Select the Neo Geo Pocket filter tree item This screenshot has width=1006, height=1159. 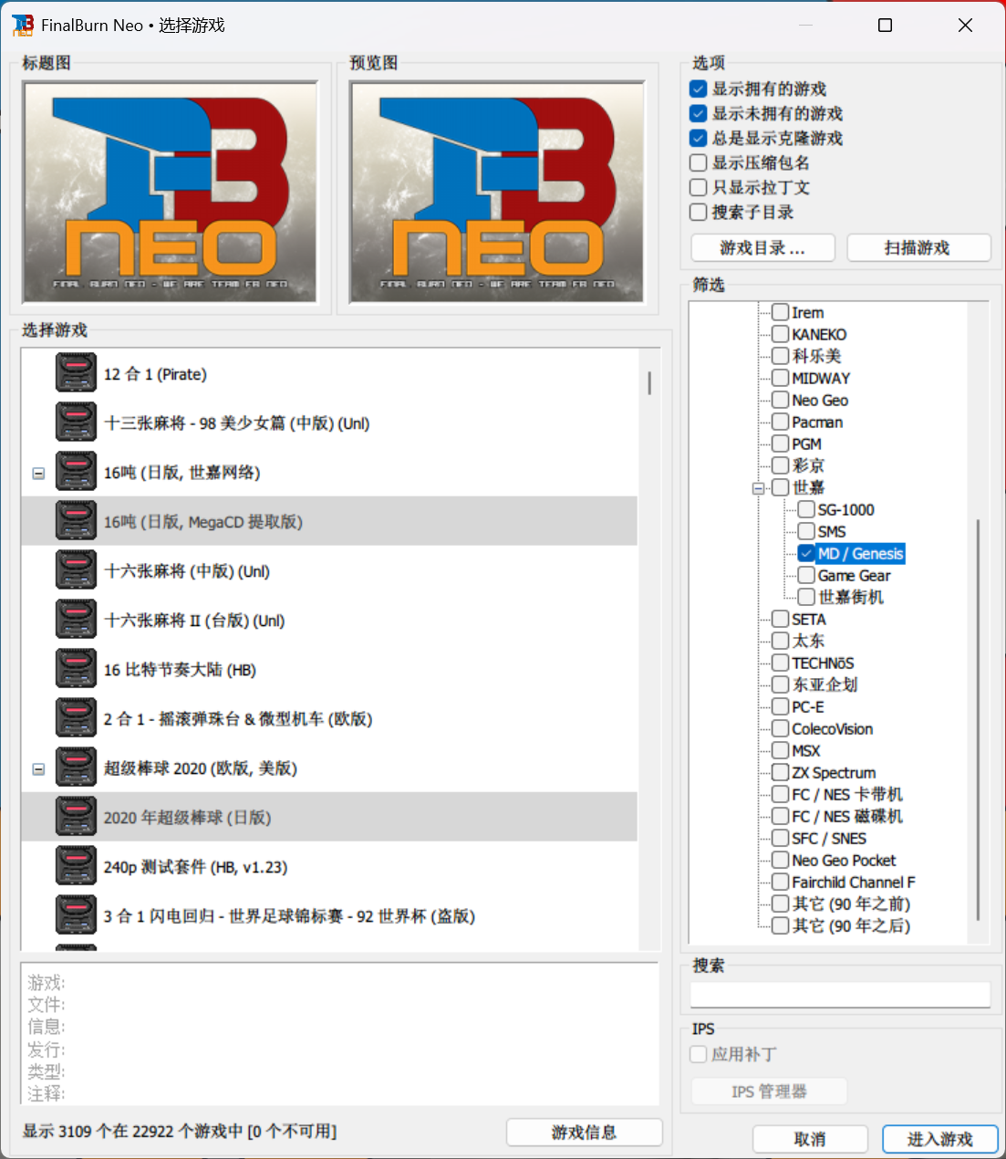tap(844, 861)
